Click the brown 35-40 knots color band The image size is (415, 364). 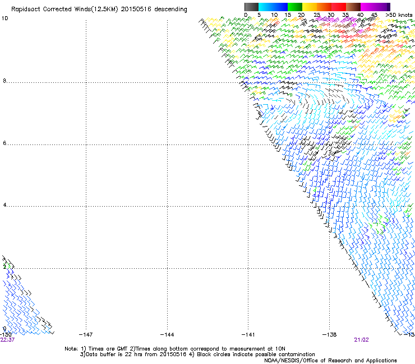(x=353, y=7)
